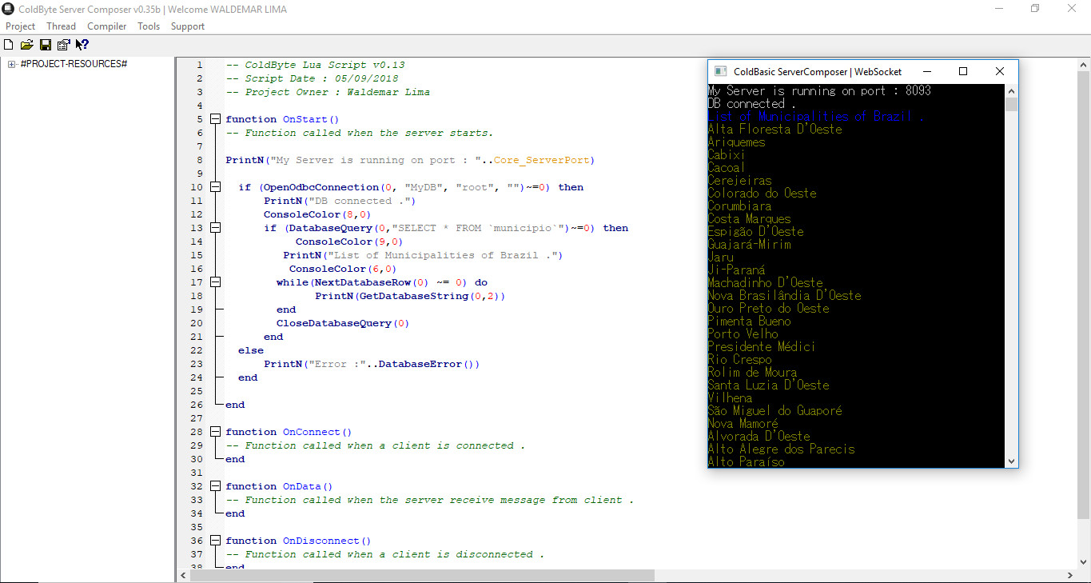This screenshot has height=583, width=1091.
Task: Click the ColdByte logo icon in the title bar
Action: (8, 8)
